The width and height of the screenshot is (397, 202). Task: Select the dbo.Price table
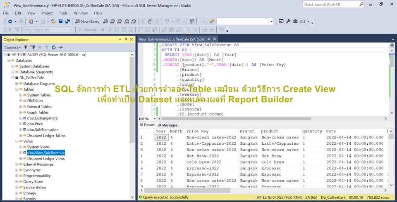click(x=35, y=124)
